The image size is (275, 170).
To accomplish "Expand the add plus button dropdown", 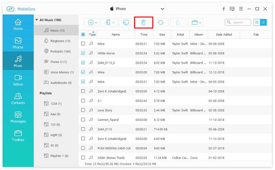I will click(96, 23).
